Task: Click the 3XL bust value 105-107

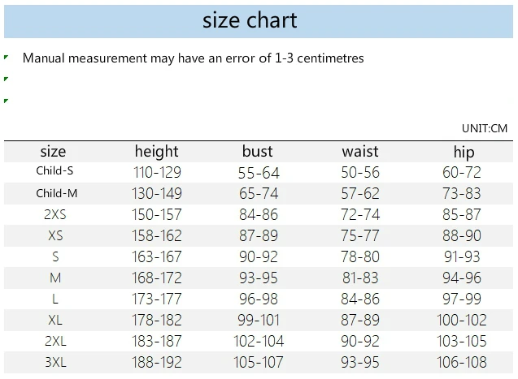Action: [259, 362]
